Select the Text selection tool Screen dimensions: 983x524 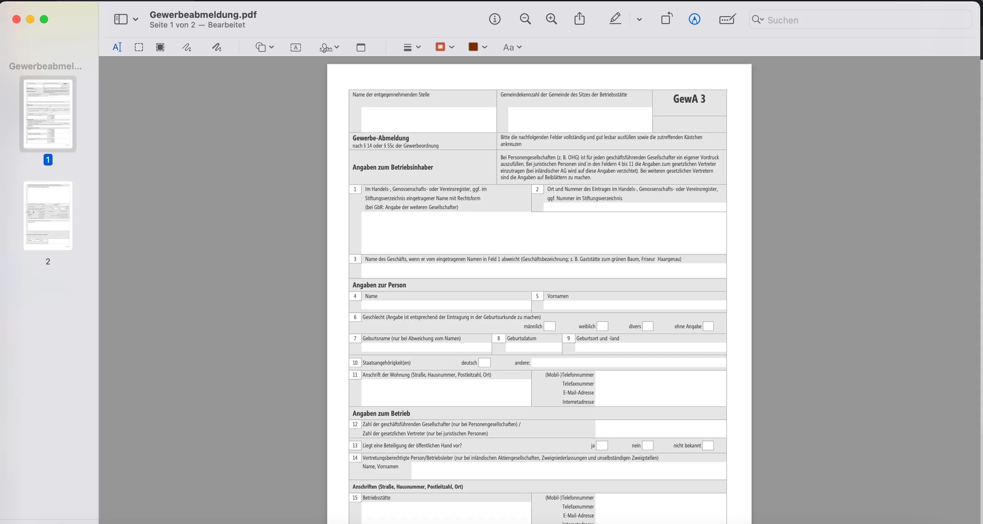click(117, 47)
